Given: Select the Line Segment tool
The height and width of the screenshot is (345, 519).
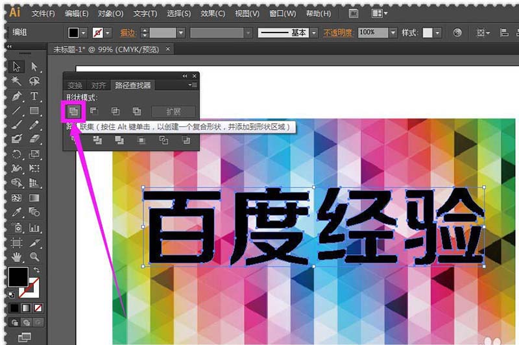Looking at the screenshot, I should pyautogui.click(x=16, y=110).
